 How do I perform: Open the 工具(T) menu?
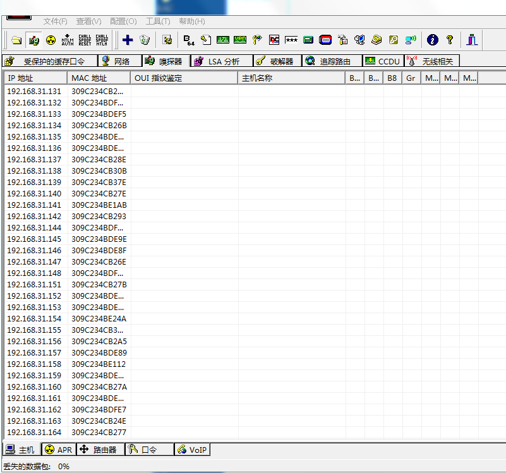[158, 21]
